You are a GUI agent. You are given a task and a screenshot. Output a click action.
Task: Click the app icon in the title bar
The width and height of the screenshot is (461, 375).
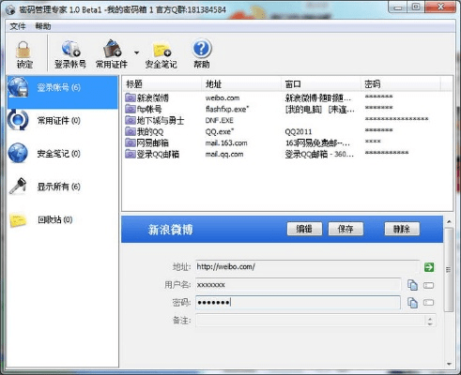[10, 9]
